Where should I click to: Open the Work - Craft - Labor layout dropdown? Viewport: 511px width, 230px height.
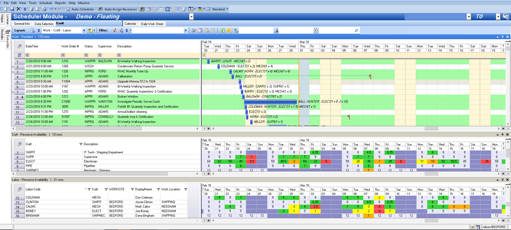click(84, 30)
